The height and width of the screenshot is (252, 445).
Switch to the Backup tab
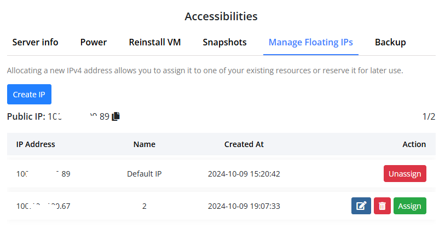[x=390, y=42]
